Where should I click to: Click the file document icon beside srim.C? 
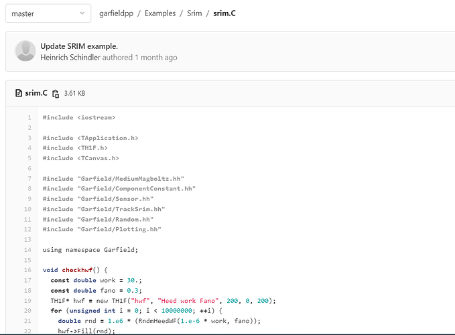[19, 93]
